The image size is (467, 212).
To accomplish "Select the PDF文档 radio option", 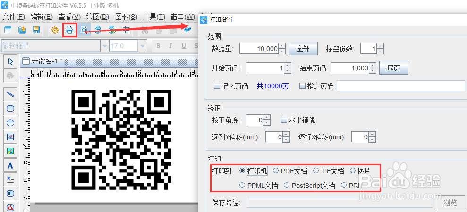I will click(276, 170).
